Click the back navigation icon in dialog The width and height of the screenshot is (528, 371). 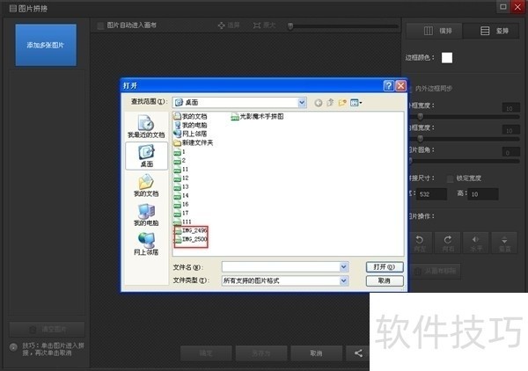(x=319, y=103)
